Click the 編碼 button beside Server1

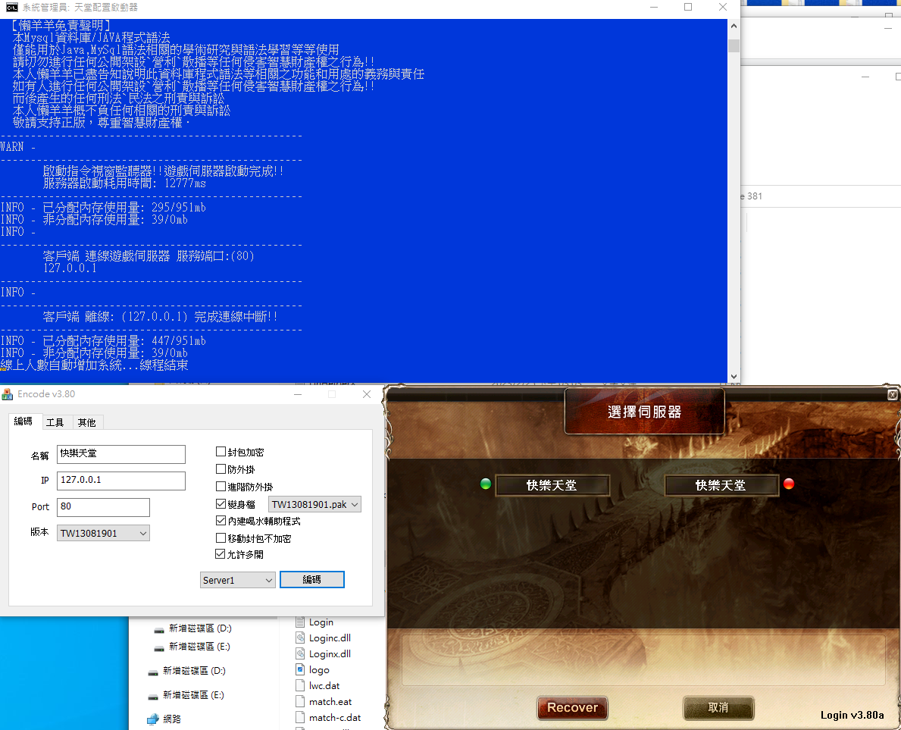click(x=312, y=579)
